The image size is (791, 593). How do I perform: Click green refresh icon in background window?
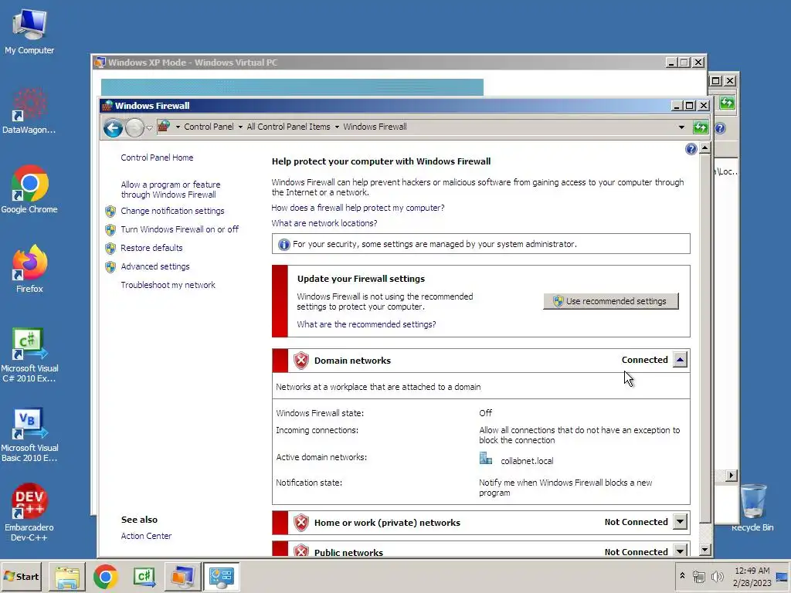pyautogui.click(x=727, y=103)
